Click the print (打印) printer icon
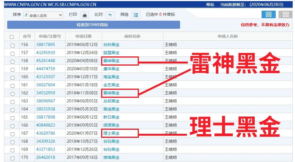Viewport: 295px width, 162px height. point(84,15)
